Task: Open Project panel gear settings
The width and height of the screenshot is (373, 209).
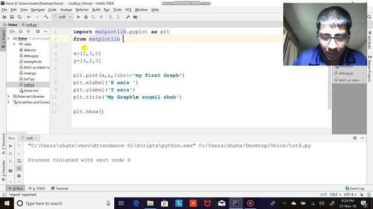Action: coord(37,31)
